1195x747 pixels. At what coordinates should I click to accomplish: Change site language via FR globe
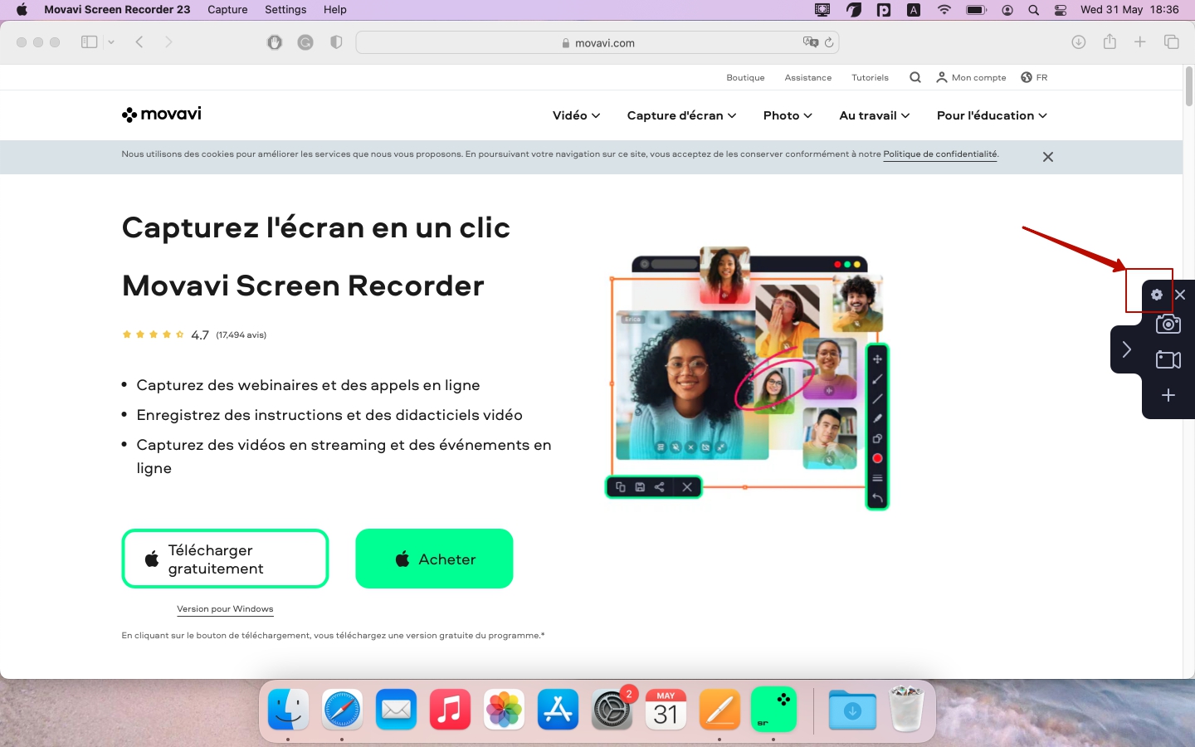click(x=1034, y=77)
